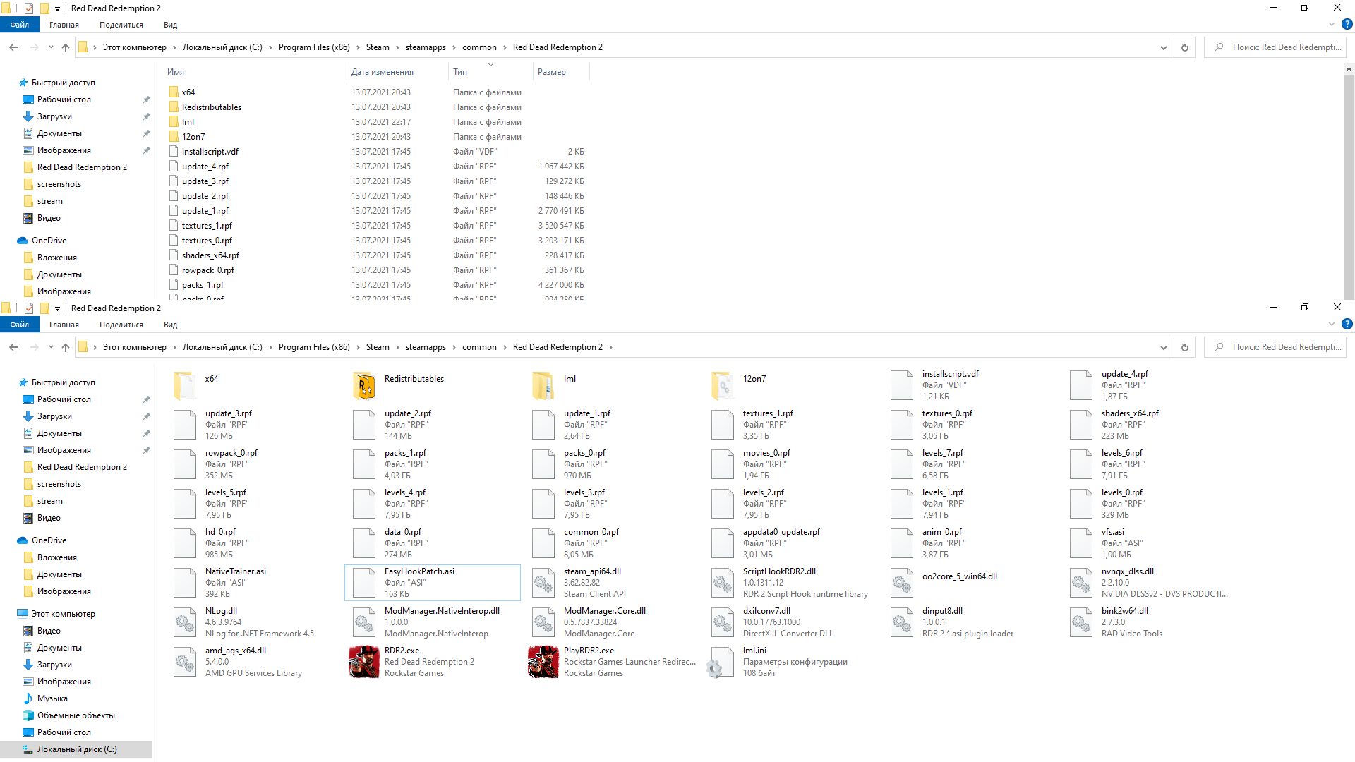Select the lml folder icon in lower window
The height and width of the screenshot is (762, 1355).
tap(543, 386)
